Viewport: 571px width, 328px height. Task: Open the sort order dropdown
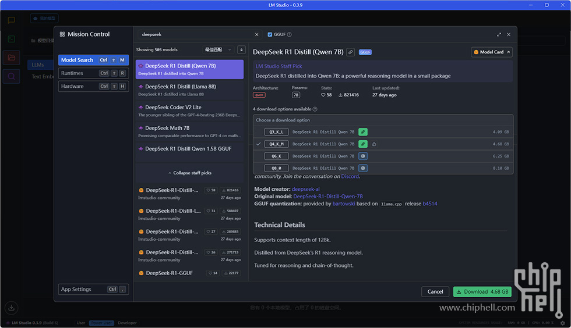click(x=218, y=50)
